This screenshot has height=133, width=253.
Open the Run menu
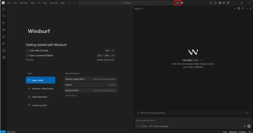[45, 3]
